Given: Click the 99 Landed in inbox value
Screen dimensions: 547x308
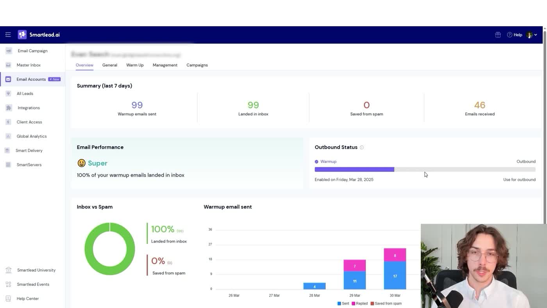Looking at the screenshot, I should 253,105.
